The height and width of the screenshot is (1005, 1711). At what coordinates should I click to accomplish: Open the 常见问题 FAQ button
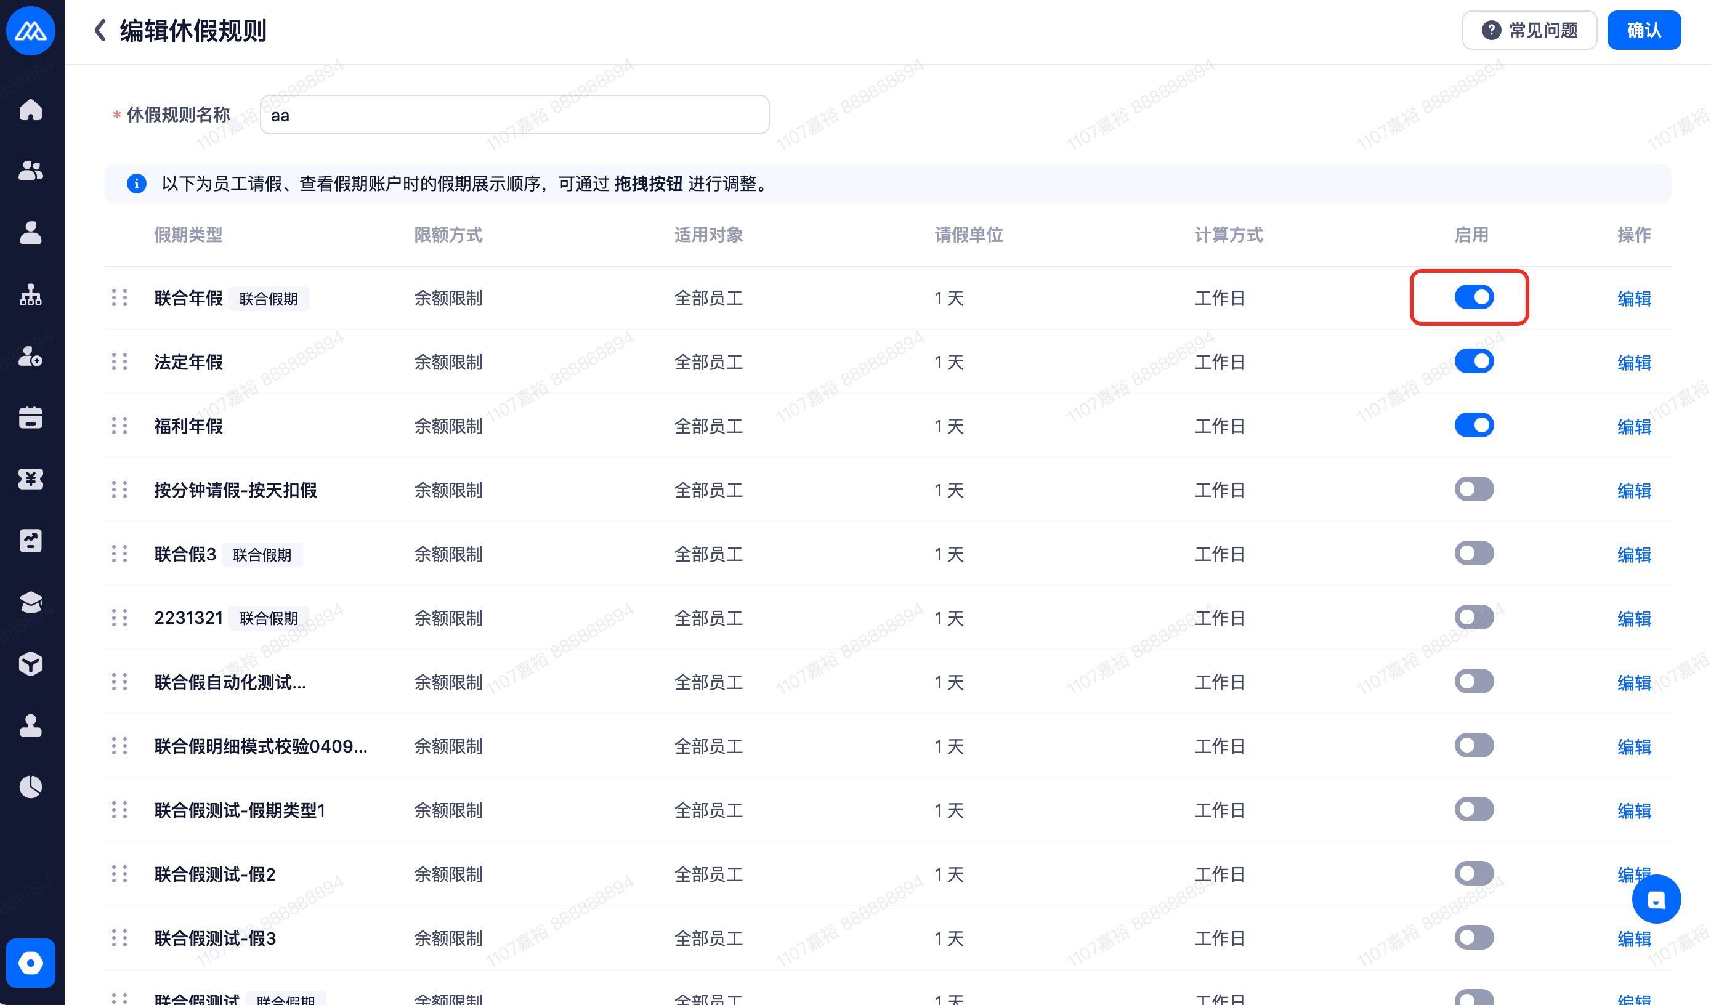1529,31
